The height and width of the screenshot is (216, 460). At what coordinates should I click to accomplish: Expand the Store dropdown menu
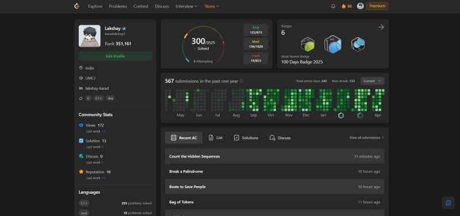[x=212, y=6]
